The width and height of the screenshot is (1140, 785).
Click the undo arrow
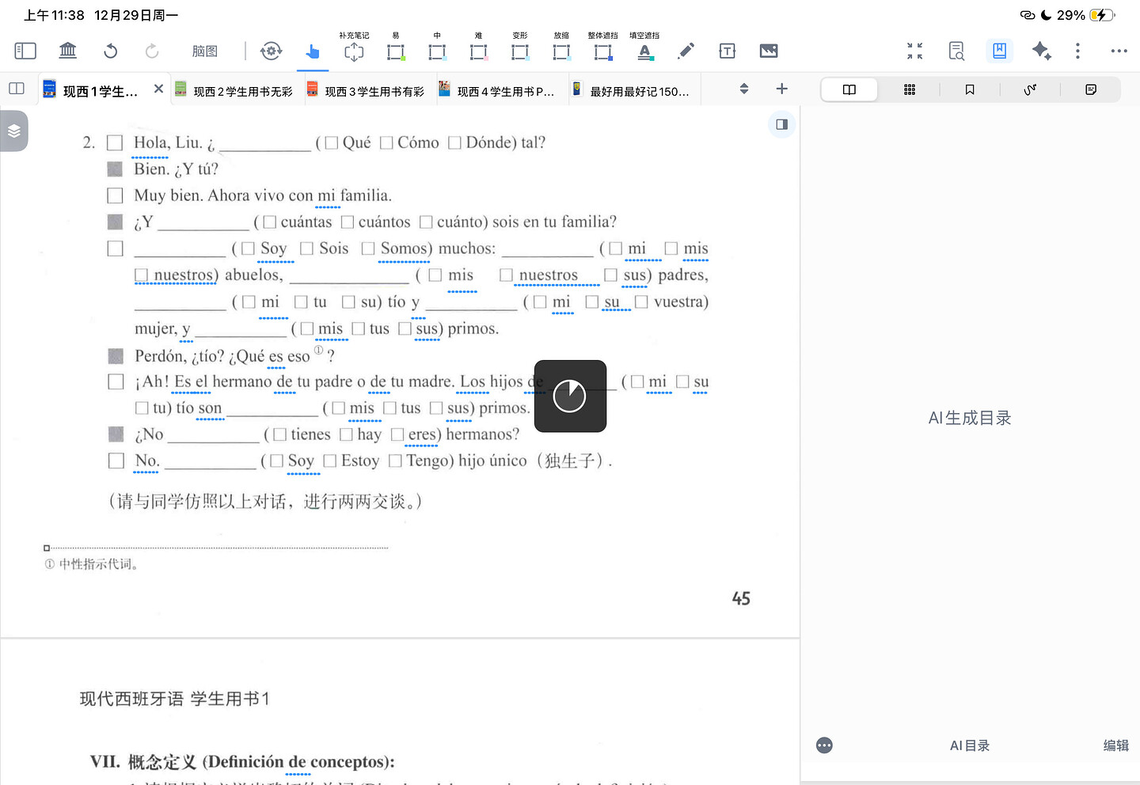point(111,51)
